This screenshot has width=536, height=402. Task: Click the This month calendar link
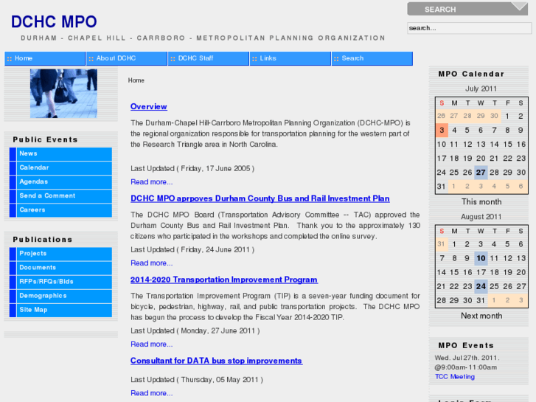click(x=481, y=202)
